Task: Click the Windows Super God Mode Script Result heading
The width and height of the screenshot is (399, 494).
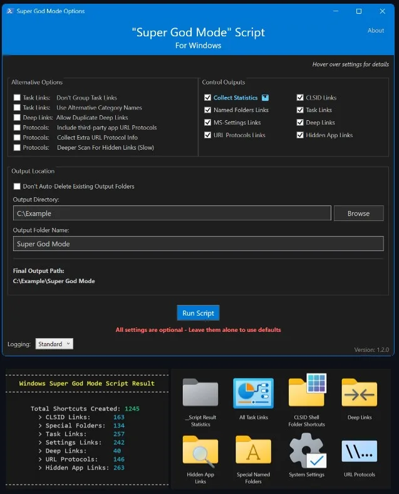Action: pyautogui.click(x=86, y=383)
